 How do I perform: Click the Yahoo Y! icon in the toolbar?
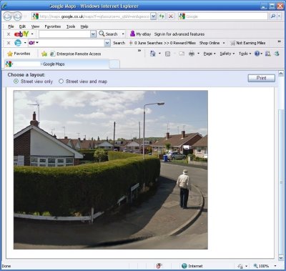pos(31,43)
